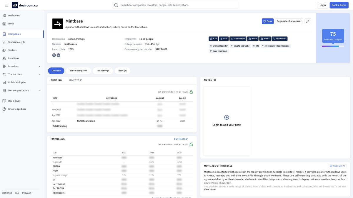Click View more under More About Mintbase
The width and height of the screenshot is (353, 198).
click(x=210, y=189)
